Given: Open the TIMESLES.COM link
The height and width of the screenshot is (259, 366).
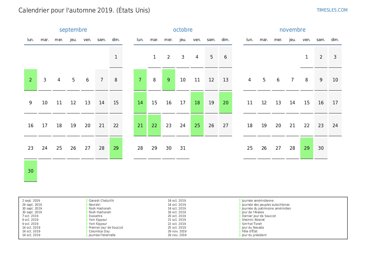Looking at the screenshot, I should click(x=332, y=10).
